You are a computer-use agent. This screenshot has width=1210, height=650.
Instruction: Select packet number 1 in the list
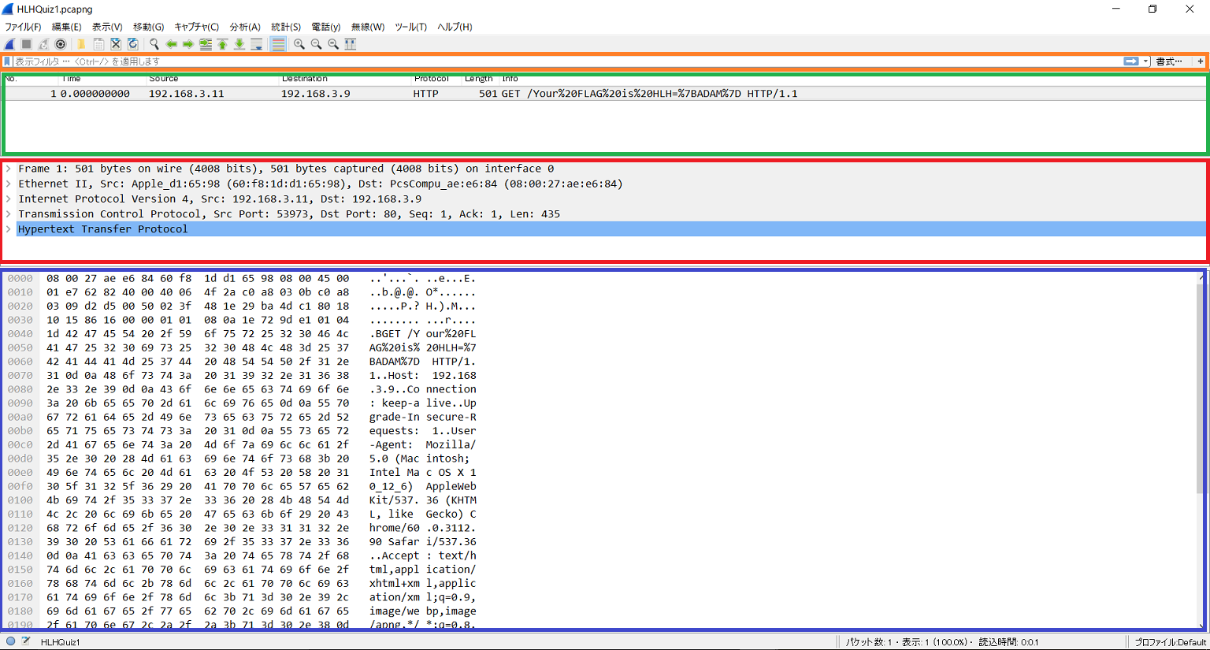point(315,93)
